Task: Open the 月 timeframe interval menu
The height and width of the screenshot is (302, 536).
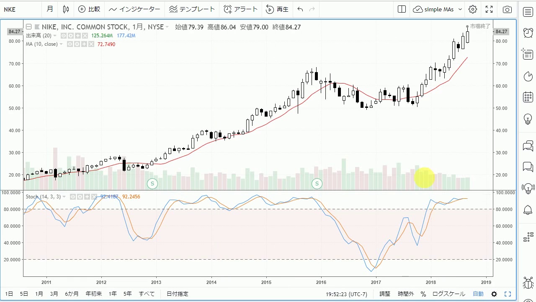Action: (50, 9)
